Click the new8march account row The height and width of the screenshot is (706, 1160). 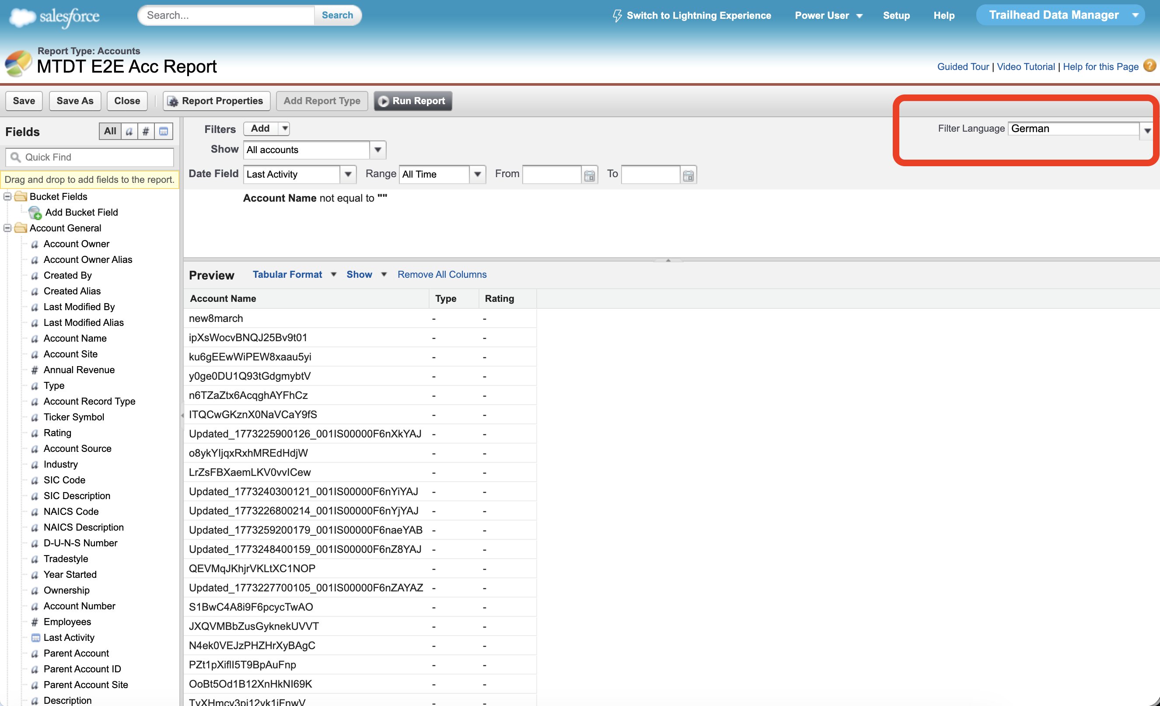[x=360, y=318]
